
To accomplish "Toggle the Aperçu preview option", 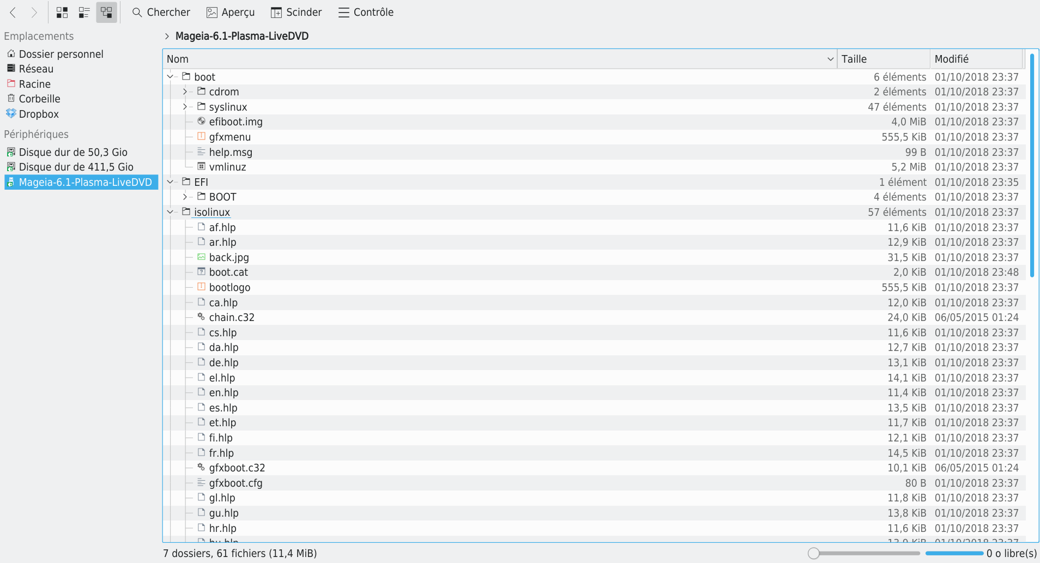I will 231,12.
